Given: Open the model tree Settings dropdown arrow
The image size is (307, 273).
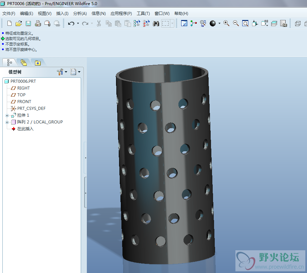Looking at the screenshot, I should (x=66, y=72).
